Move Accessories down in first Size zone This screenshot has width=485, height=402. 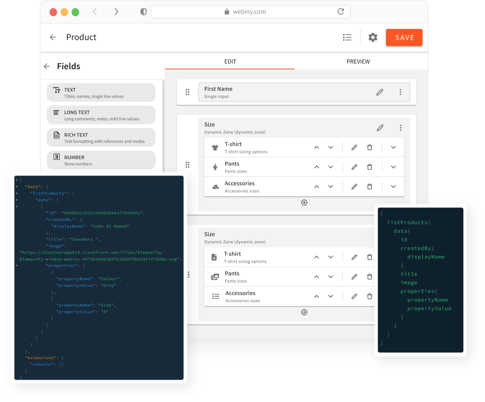(331, 187)
